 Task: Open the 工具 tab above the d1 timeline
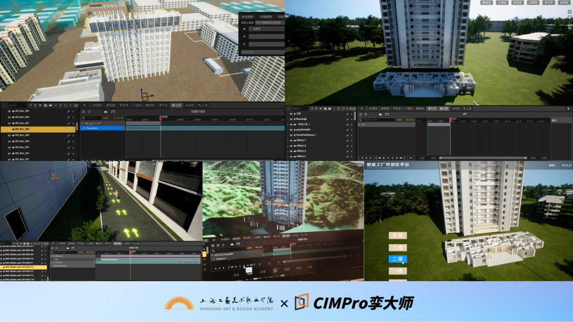tap(468, 109)
